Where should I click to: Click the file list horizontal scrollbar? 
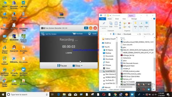tap(127, 87)
